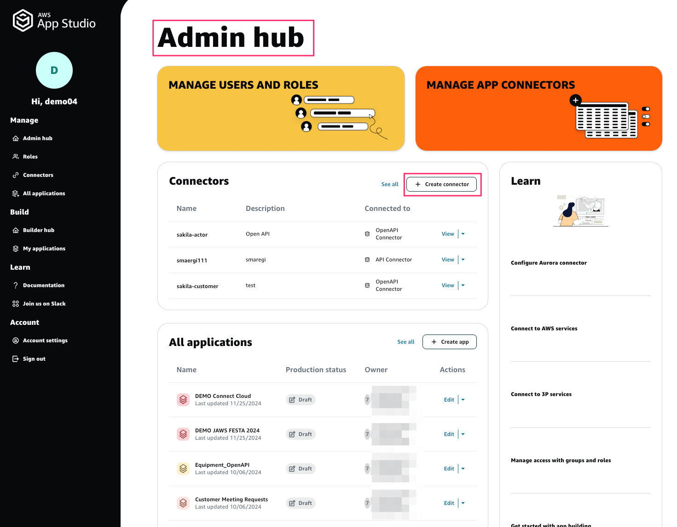Click the sakila-actor connector name

192,235
